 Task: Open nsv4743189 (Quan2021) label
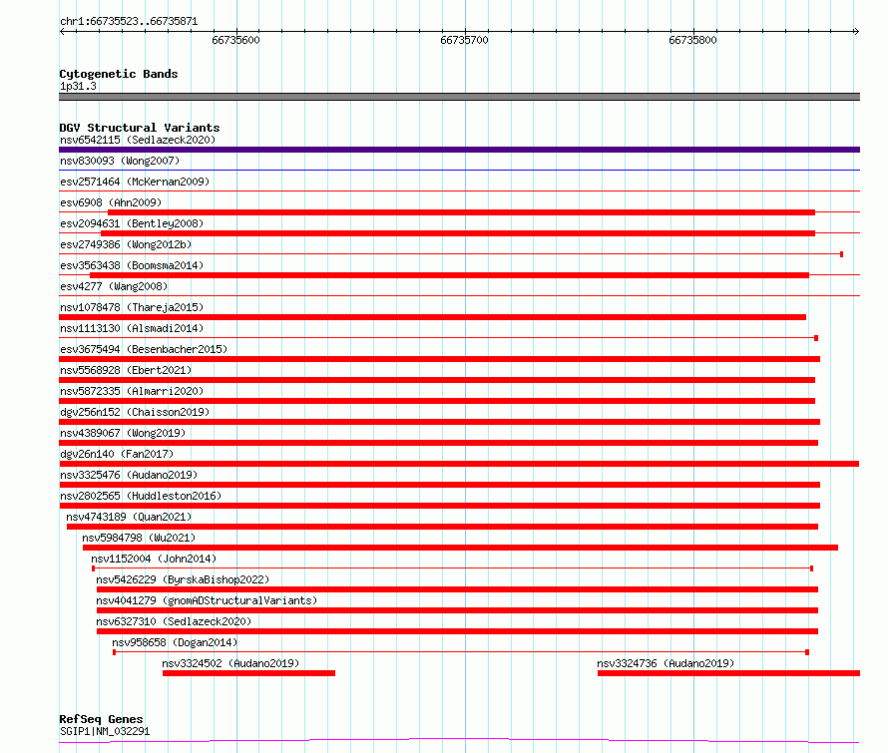(x=129, y=517)
